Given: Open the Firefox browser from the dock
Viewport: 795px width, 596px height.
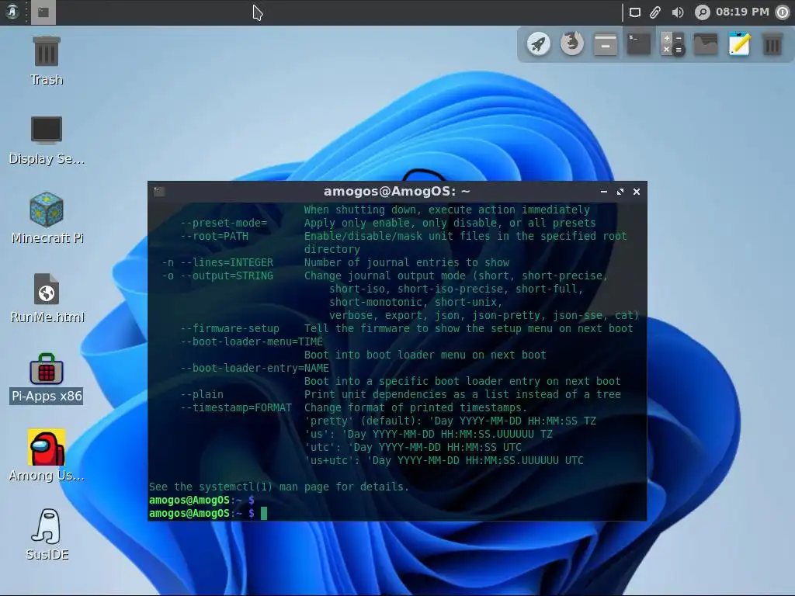Looking at the screenshot, I should click(572, 43).
